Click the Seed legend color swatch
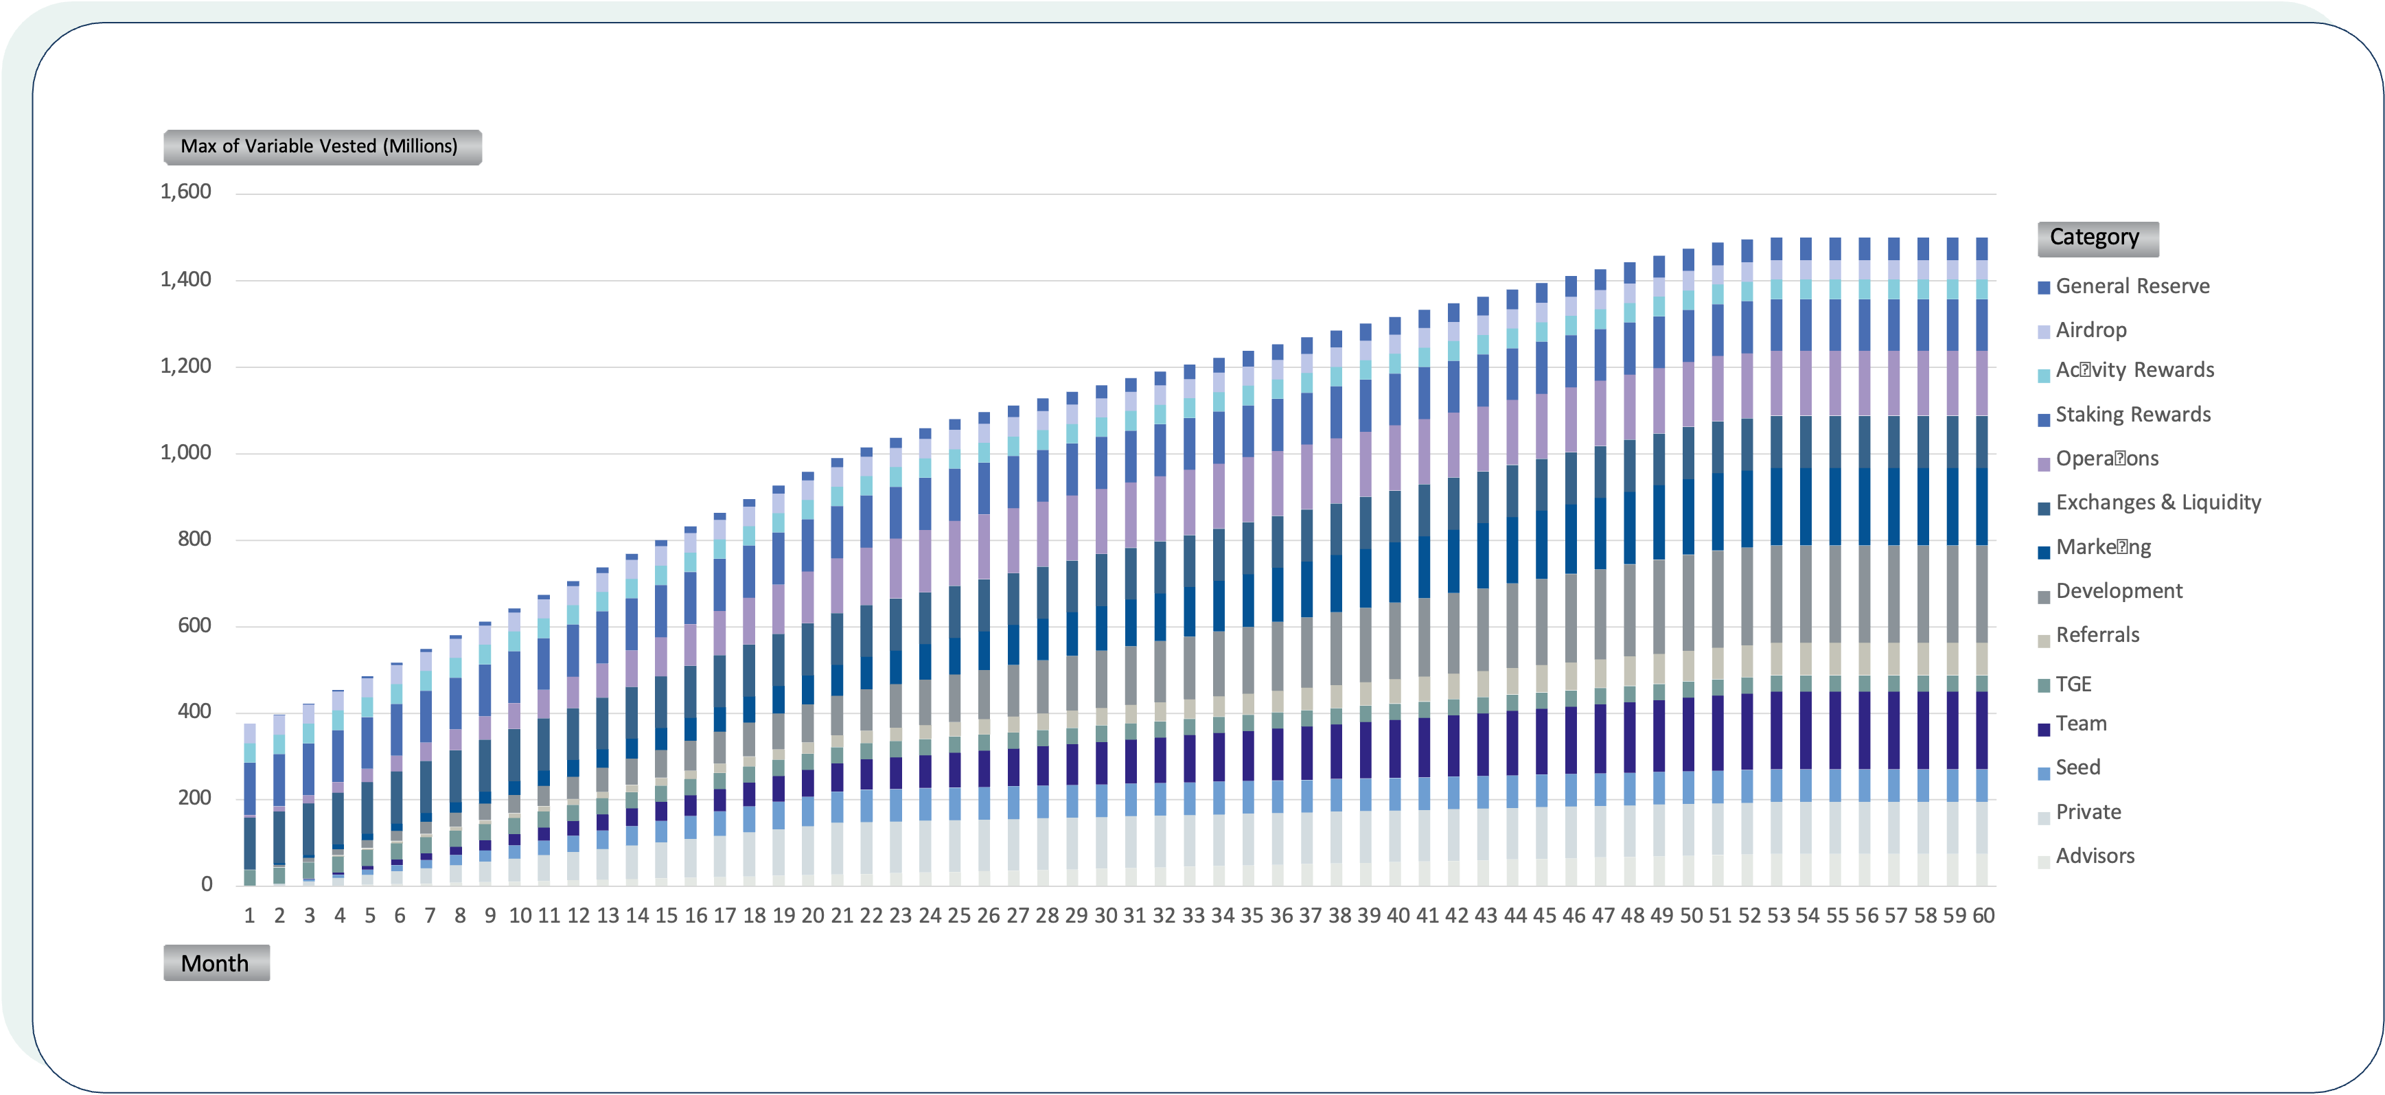 (2043, 773)
